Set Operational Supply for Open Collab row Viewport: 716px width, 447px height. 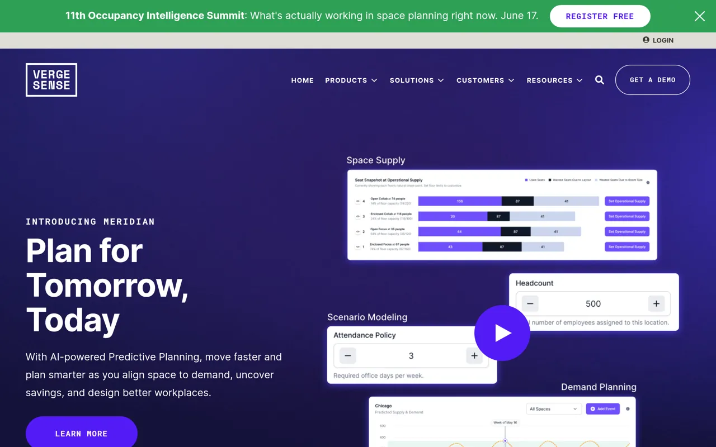[627, 201]
